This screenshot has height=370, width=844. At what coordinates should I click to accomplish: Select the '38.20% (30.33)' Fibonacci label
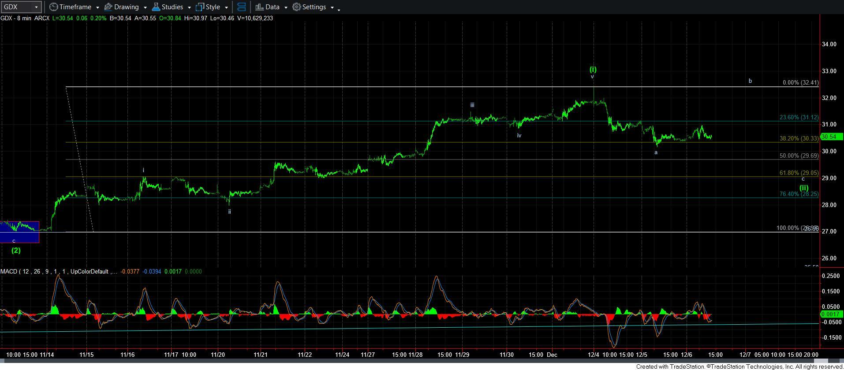point(799,138)
